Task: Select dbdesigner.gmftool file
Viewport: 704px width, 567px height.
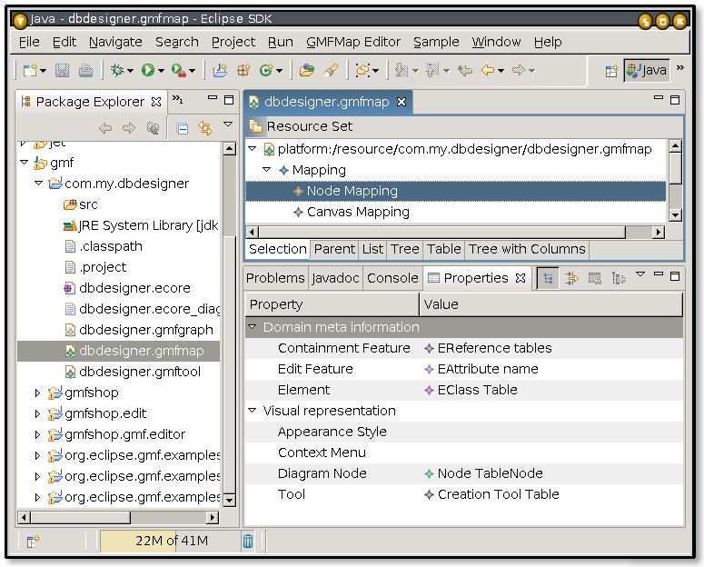Action: point(140,372)
